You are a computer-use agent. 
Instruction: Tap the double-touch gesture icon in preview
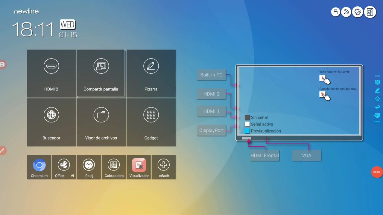tap(325, 96)
